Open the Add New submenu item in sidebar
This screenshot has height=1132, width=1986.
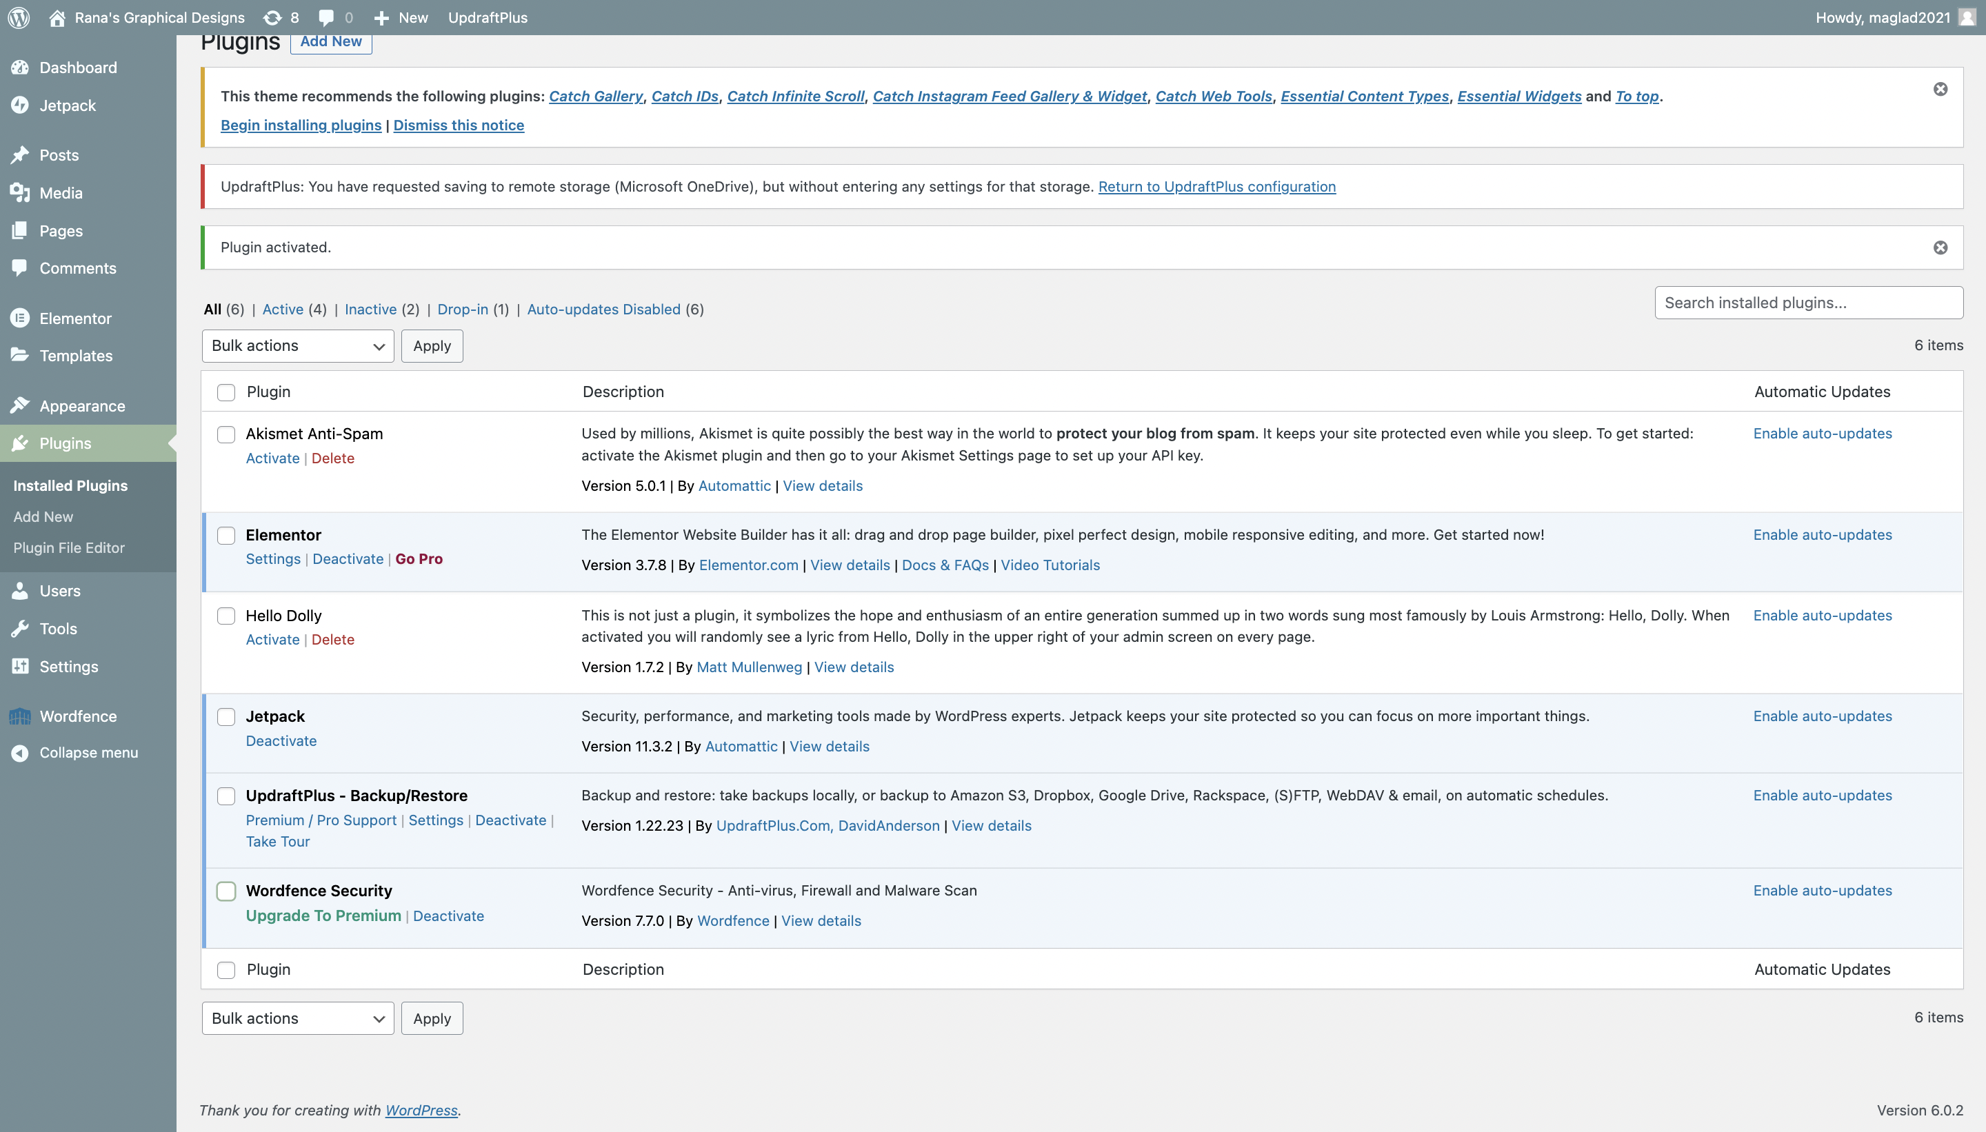coord(43,516)
